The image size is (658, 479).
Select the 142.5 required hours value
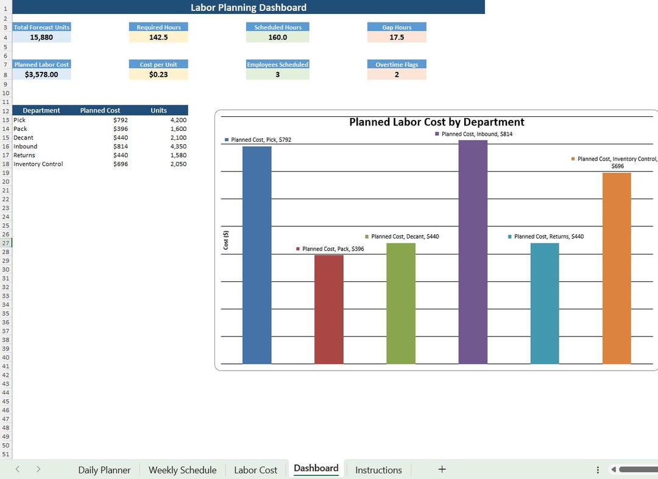pyautogui.click(x=158, y=37)
